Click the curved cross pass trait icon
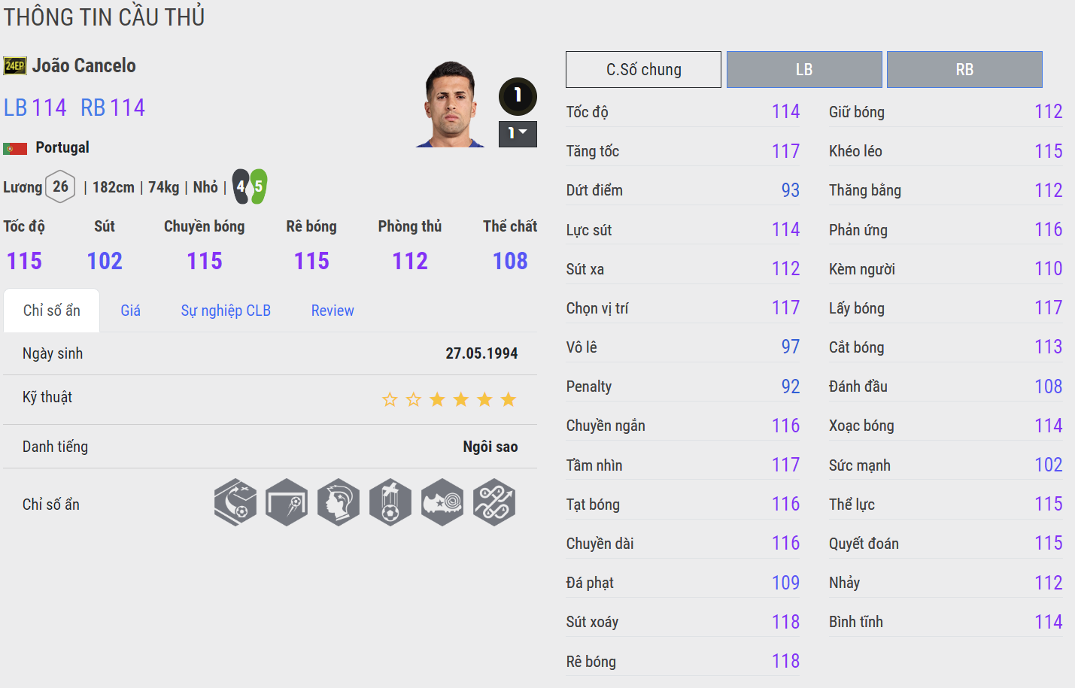Screen dimensions: 1075x688 (235, 502)
